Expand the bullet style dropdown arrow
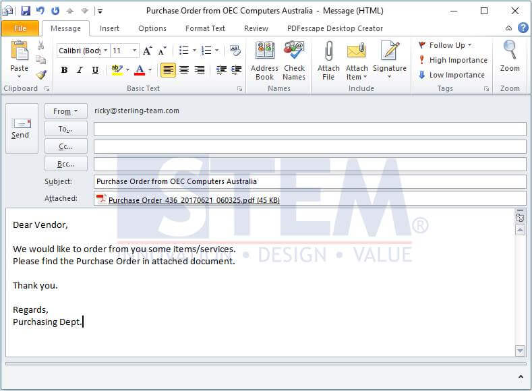 (194, 51)
